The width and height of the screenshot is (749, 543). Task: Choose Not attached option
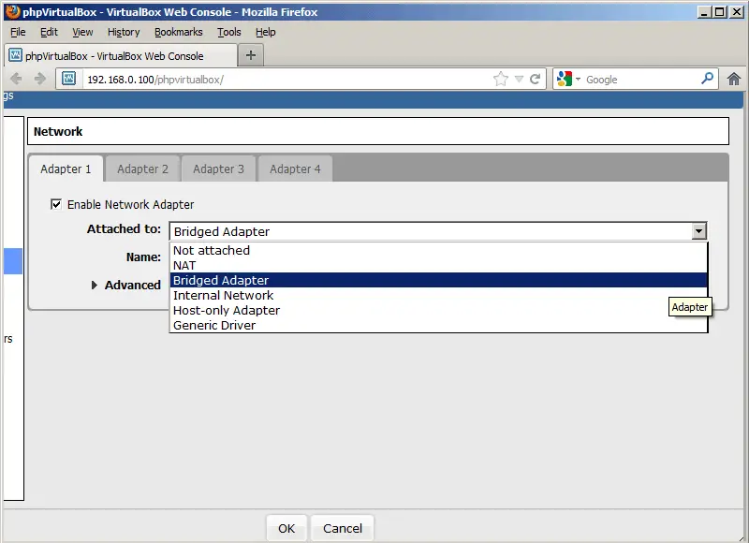pos(438,250)
